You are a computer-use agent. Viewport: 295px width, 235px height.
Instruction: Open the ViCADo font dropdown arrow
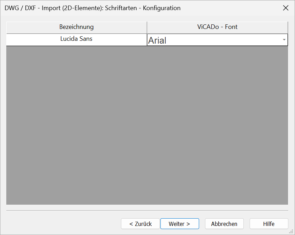click(x=284, y=40)
